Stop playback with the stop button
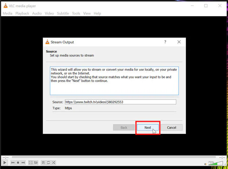 [18, 162]
